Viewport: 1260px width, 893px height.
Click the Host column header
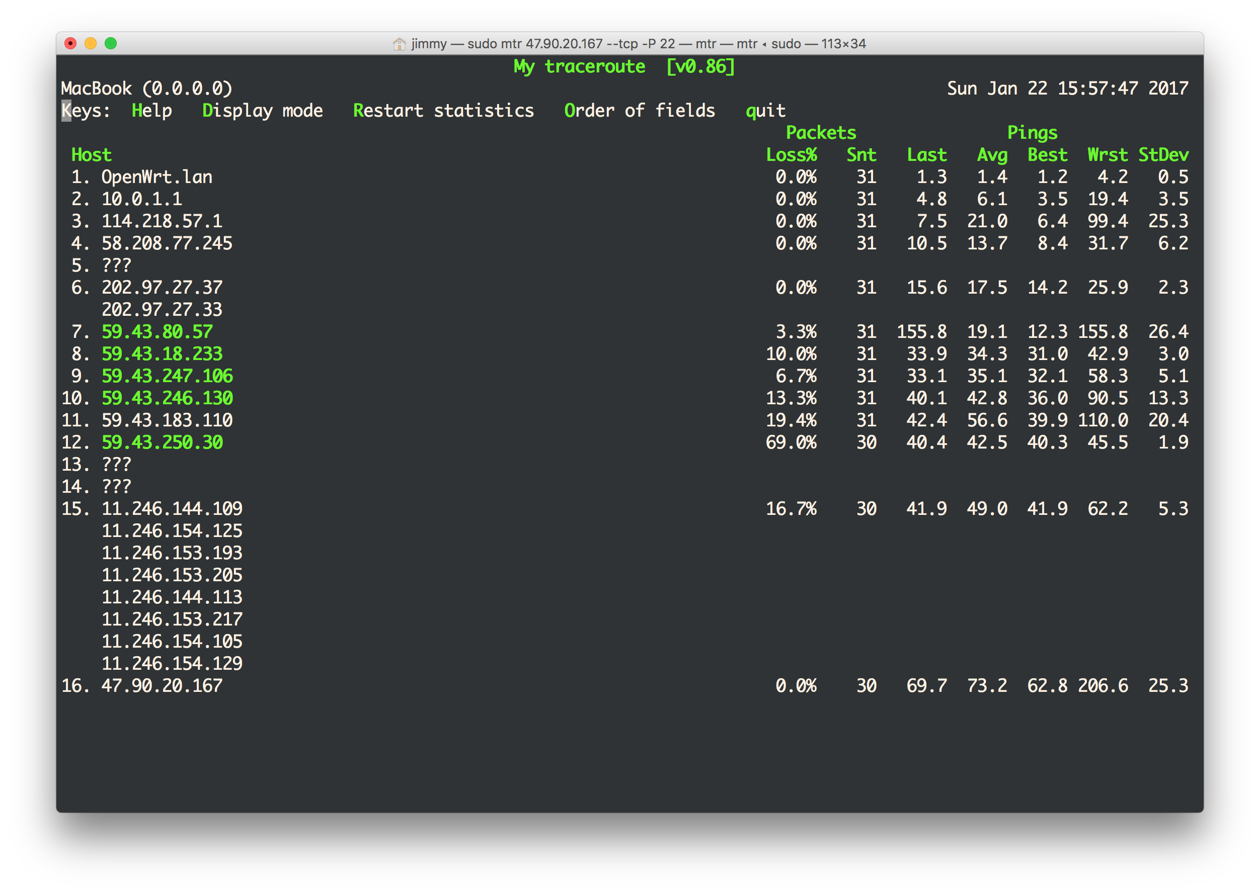tap(92, 155)
